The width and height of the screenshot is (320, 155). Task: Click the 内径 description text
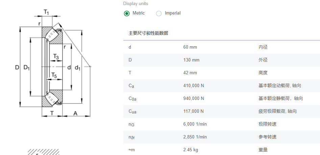click(x=263, y=47)
